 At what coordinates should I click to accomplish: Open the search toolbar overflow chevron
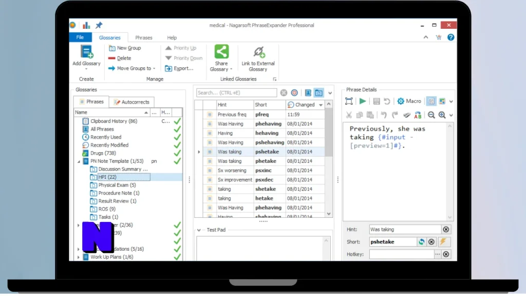(x=330, y=94)
